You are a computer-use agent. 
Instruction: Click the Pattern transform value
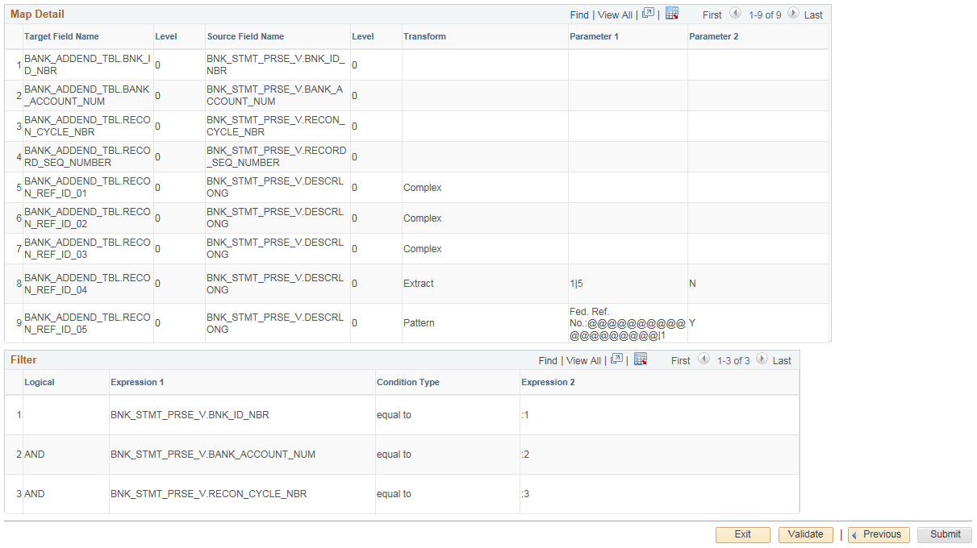click(x=419, y=323)
